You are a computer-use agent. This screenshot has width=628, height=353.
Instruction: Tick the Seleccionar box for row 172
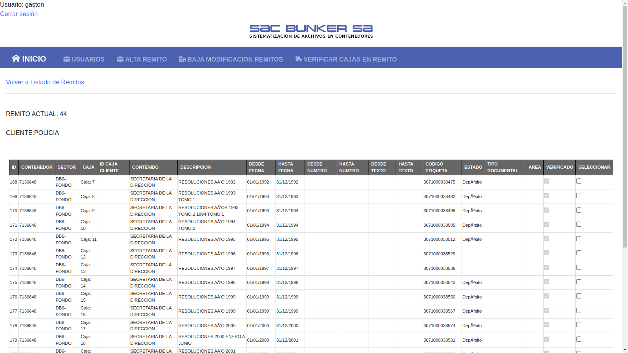click(579, 239)
